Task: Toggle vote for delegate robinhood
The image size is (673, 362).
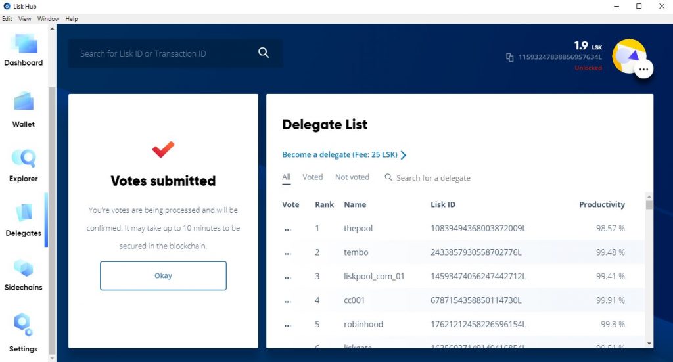Action: coord(288,326)
